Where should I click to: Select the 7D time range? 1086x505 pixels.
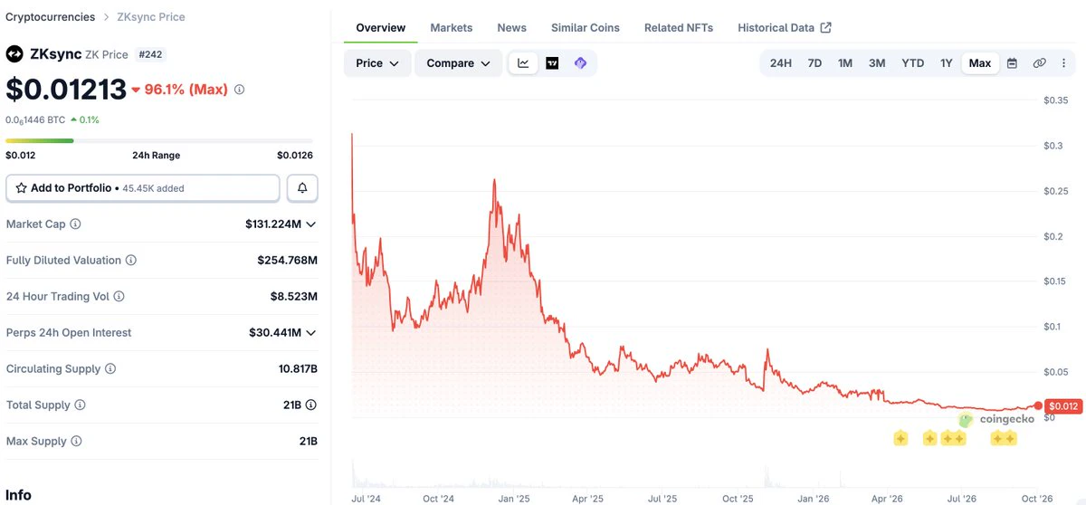coord(814,63)
